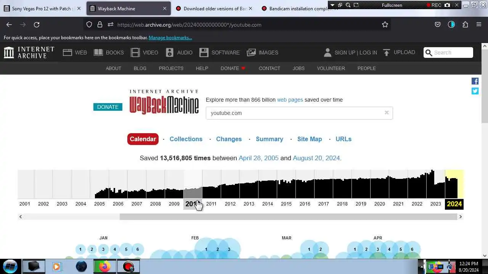Close the Wayback Machine tab
The width and height of the screenshot is (488, 274).
tap(164, 8)
